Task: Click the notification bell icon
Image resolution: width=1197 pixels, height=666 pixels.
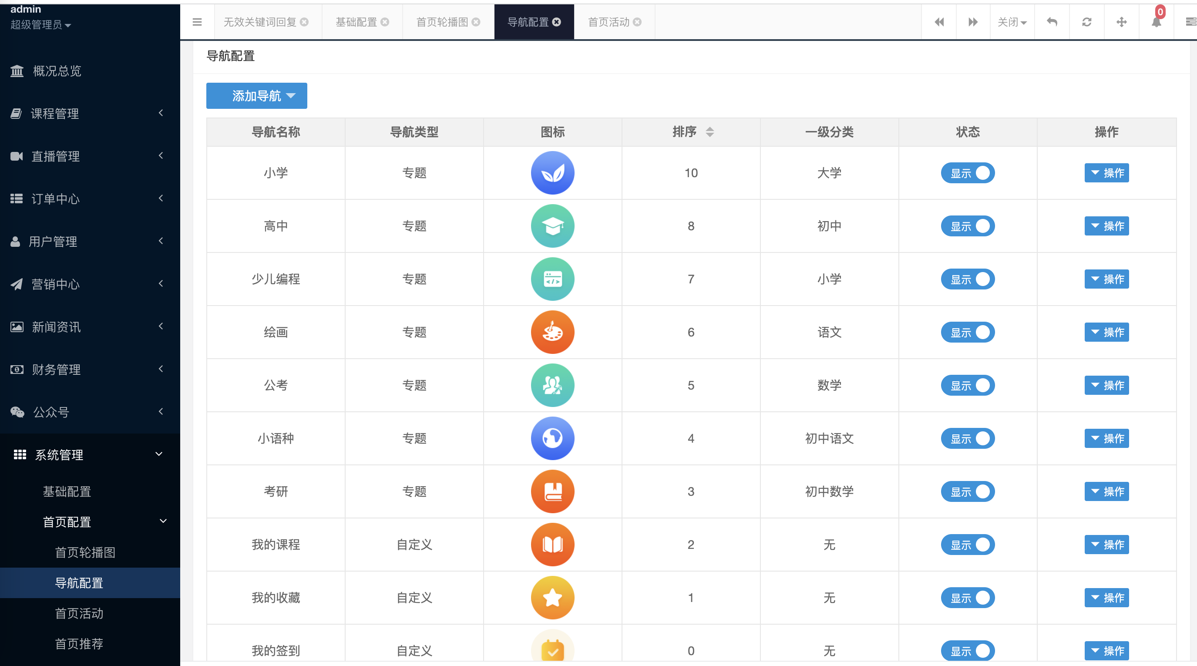Action: click(x=1156, y=22)
